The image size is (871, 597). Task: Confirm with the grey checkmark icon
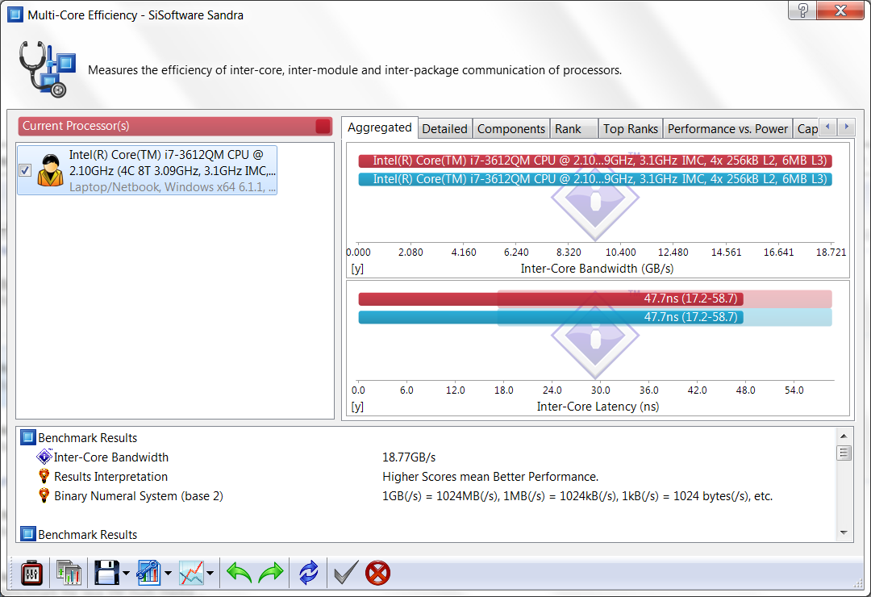[x=346, y=573]
